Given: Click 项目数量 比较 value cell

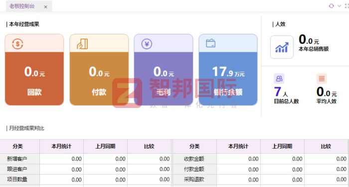Looking at the screenshot, I should 149,180.
